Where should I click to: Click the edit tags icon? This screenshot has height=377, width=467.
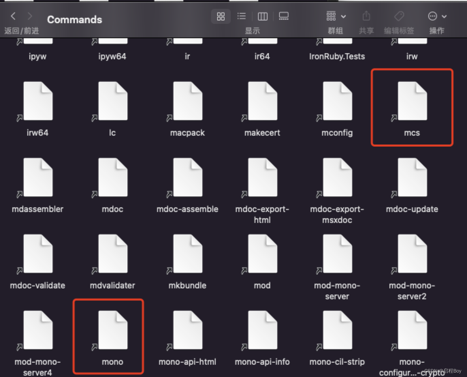[x=399, y=16]
